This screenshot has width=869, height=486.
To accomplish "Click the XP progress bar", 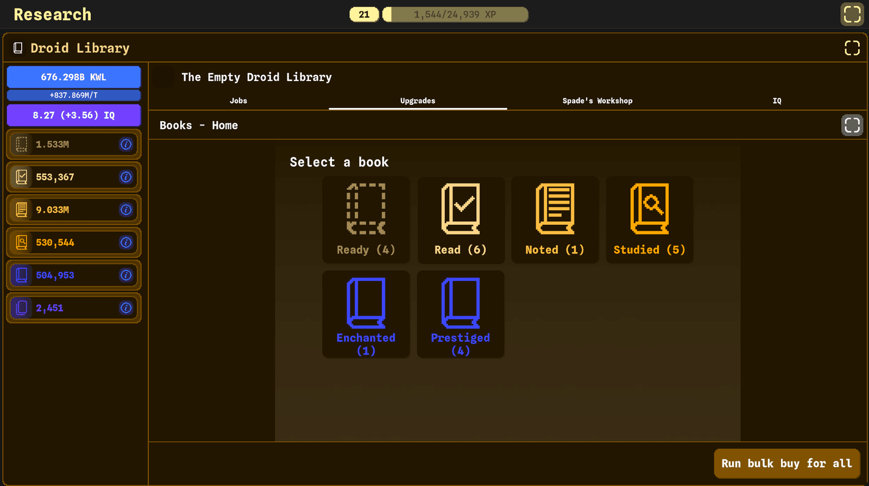I will coord(455,15).
